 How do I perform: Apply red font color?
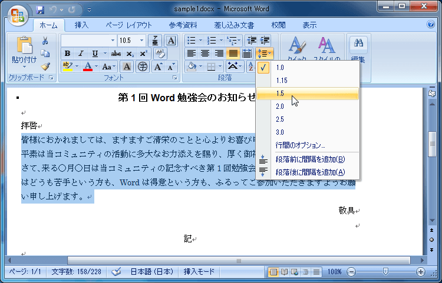[88, 66]
